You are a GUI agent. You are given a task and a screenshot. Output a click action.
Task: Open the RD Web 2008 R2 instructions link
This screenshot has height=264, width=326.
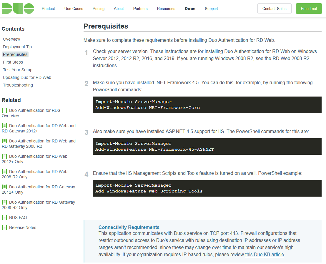[x=291, y=59]
